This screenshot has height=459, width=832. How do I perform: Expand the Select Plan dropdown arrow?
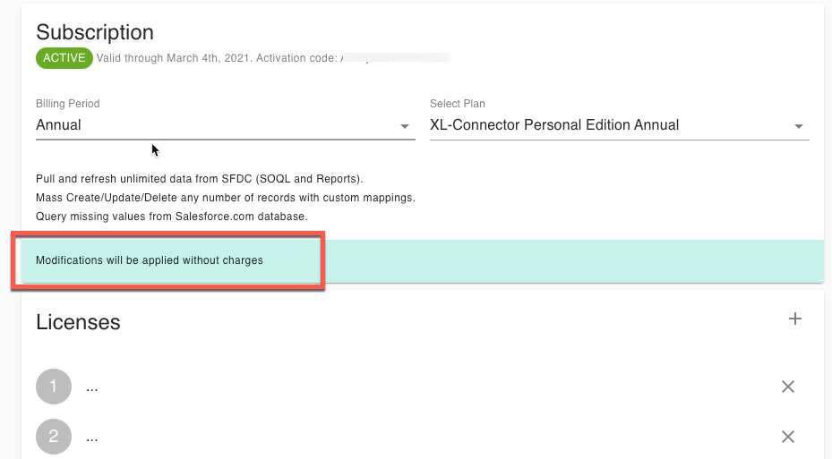799,126
